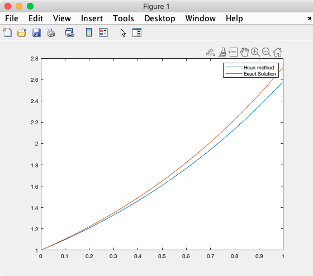
Task: Open the Insert menu
Action: pos(92,18)
